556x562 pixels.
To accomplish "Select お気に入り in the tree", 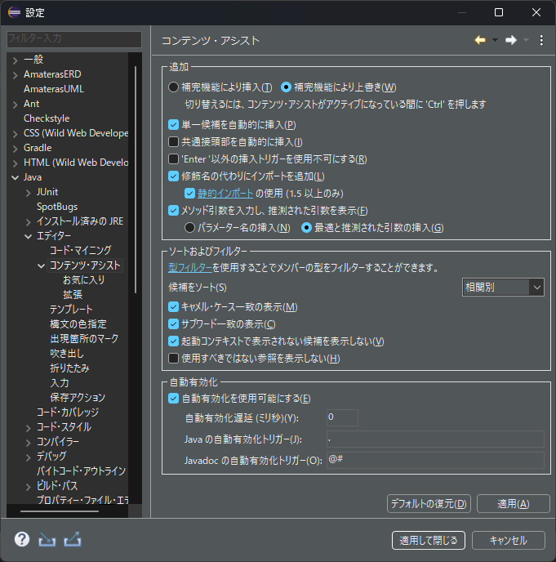I will point(84,279).
